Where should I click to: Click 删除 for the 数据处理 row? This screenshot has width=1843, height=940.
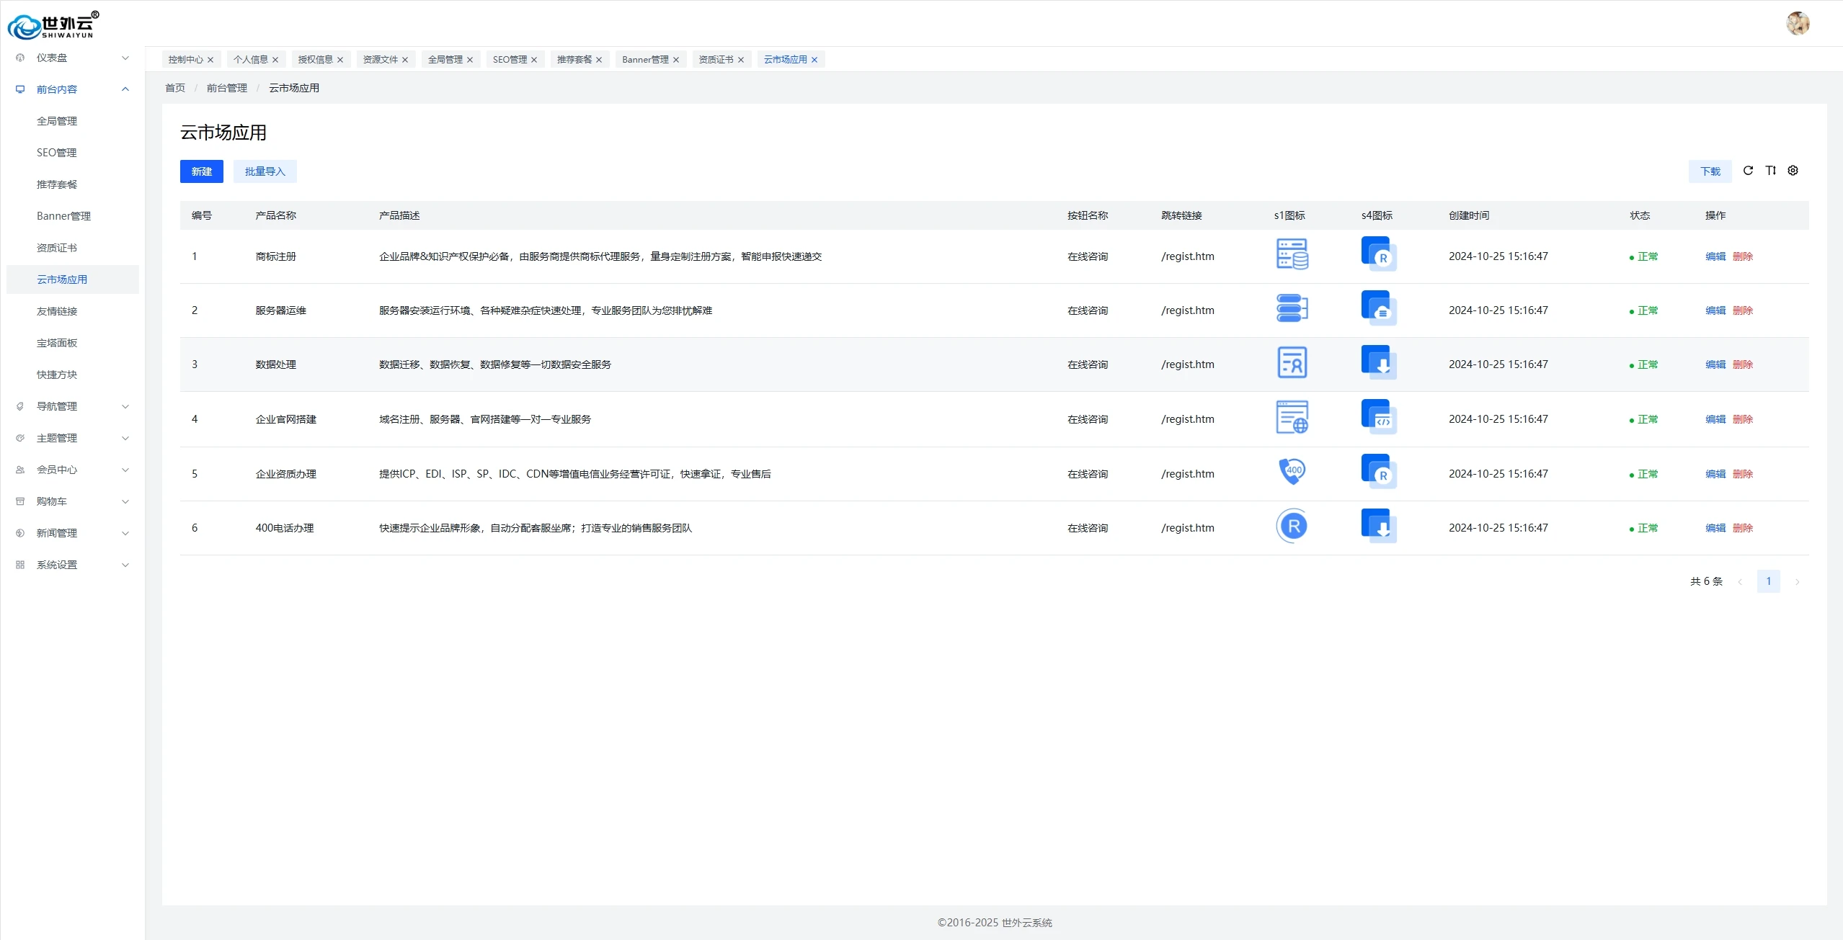pyautogui.click(x=1743, y=364)
